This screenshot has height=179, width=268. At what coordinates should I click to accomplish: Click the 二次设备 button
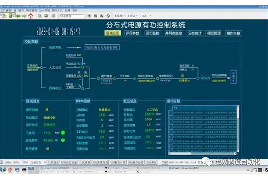85,162
